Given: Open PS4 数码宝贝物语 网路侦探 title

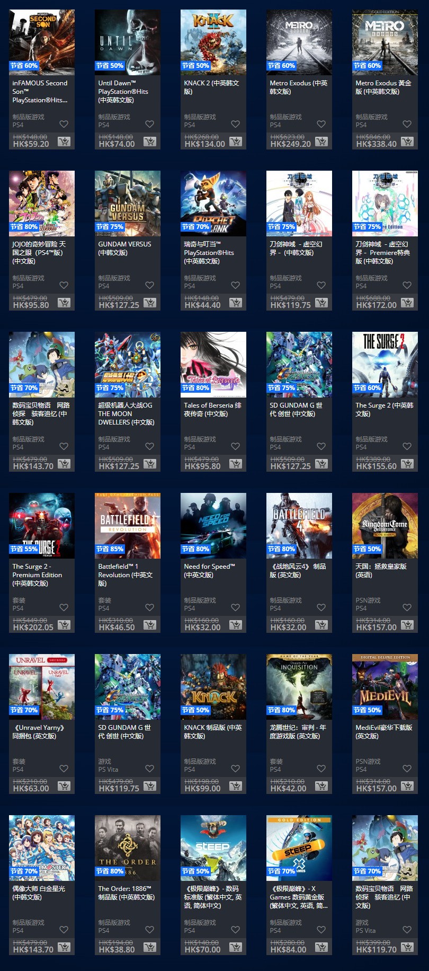Looking at the screenshot, I should pyautogui.click(x=41, y=414).
